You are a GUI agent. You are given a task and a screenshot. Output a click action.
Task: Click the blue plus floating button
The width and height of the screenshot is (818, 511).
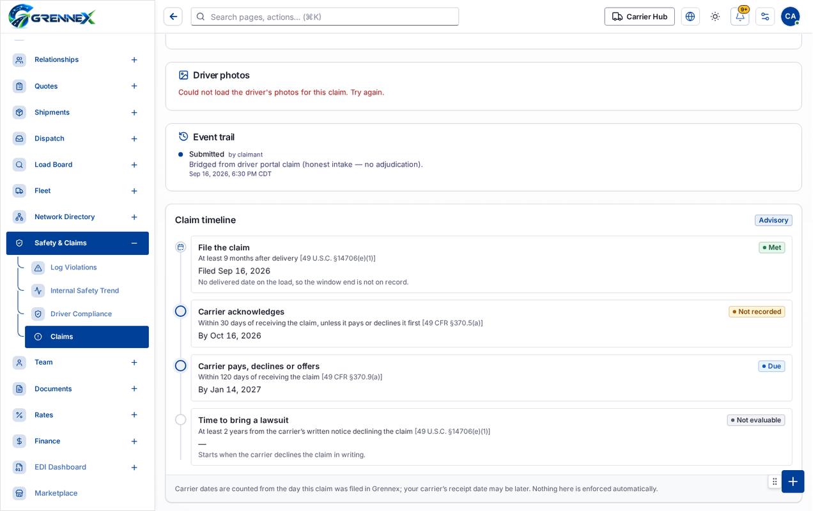tap(793, 482)
